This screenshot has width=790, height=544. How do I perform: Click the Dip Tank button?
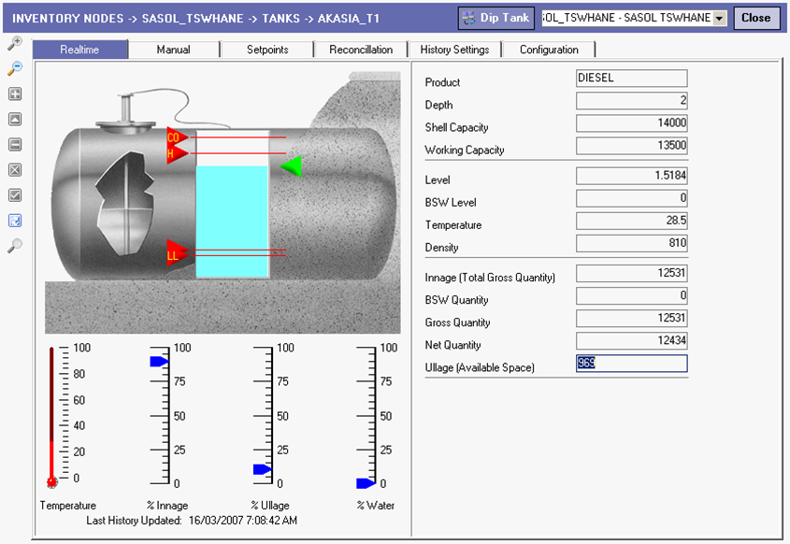point(496,18)
